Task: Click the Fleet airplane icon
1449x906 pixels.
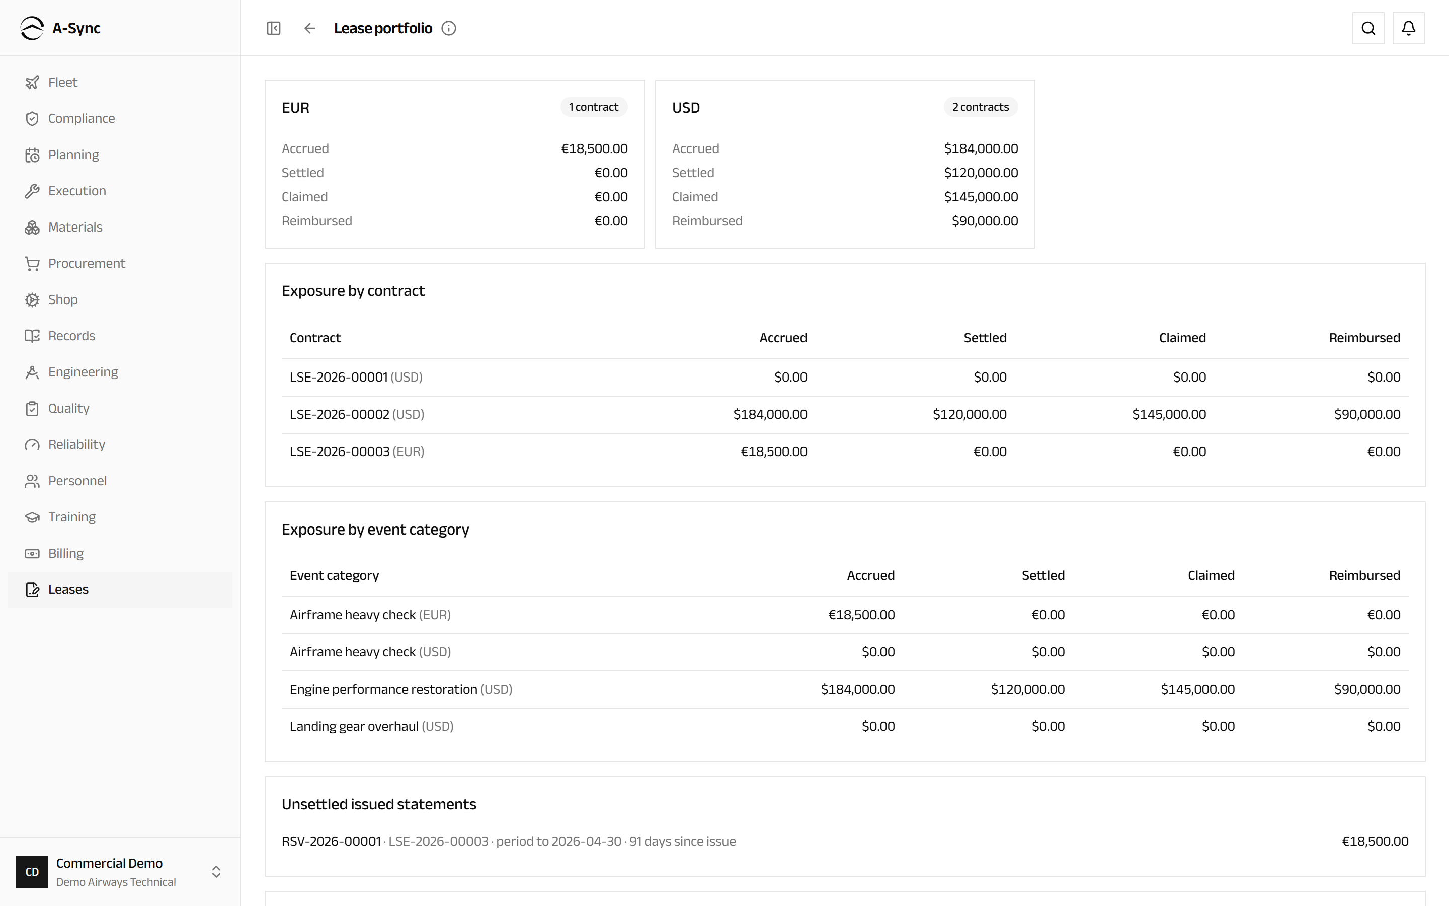Action: pos(32,82)
